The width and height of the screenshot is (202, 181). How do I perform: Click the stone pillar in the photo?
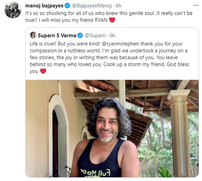pyautogui.click(x=179, y=133)
